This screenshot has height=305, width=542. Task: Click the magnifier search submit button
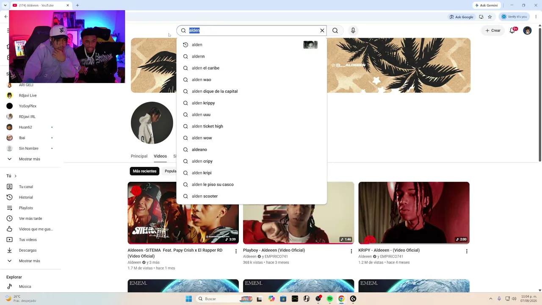(335, 30)
